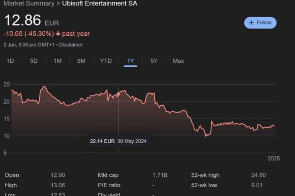Switch chart to 6M range
Image resolution: width=295 pixels, height=196 pixels.
[81, 61]
